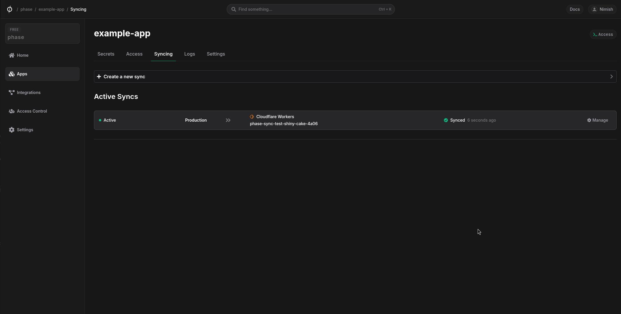Open the app Settings tab
The width and height of the screenshot is (621, 314).
coord(216,54)
